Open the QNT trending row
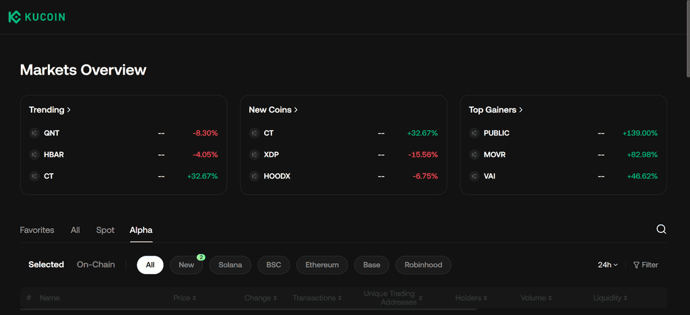 (123, 133)
